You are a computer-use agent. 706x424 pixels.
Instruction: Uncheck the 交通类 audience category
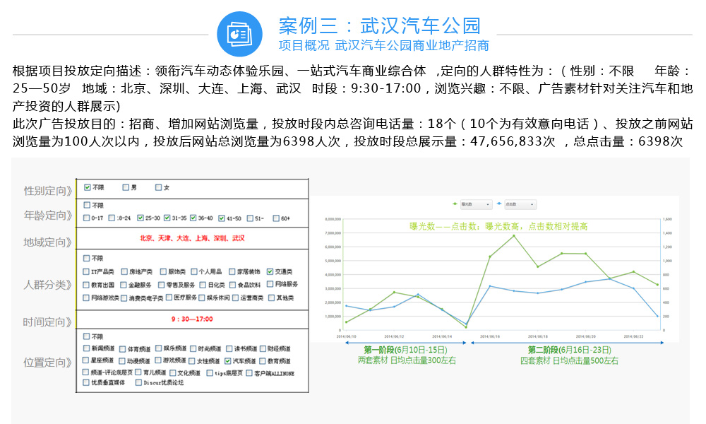pyautogui.click(x=270, y=271)
